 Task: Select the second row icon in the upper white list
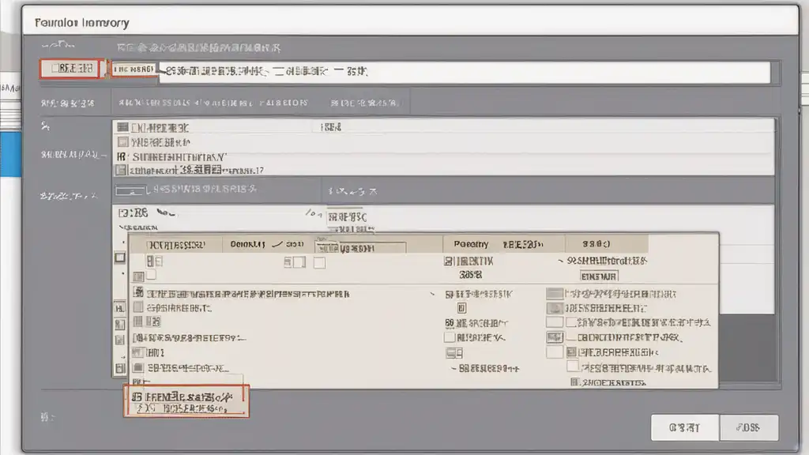[x=122, y=142]
